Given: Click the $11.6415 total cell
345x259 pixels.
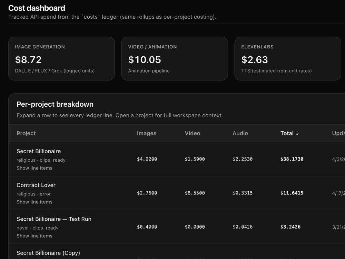Looking at the screenshot, I should tap(292, 193).
